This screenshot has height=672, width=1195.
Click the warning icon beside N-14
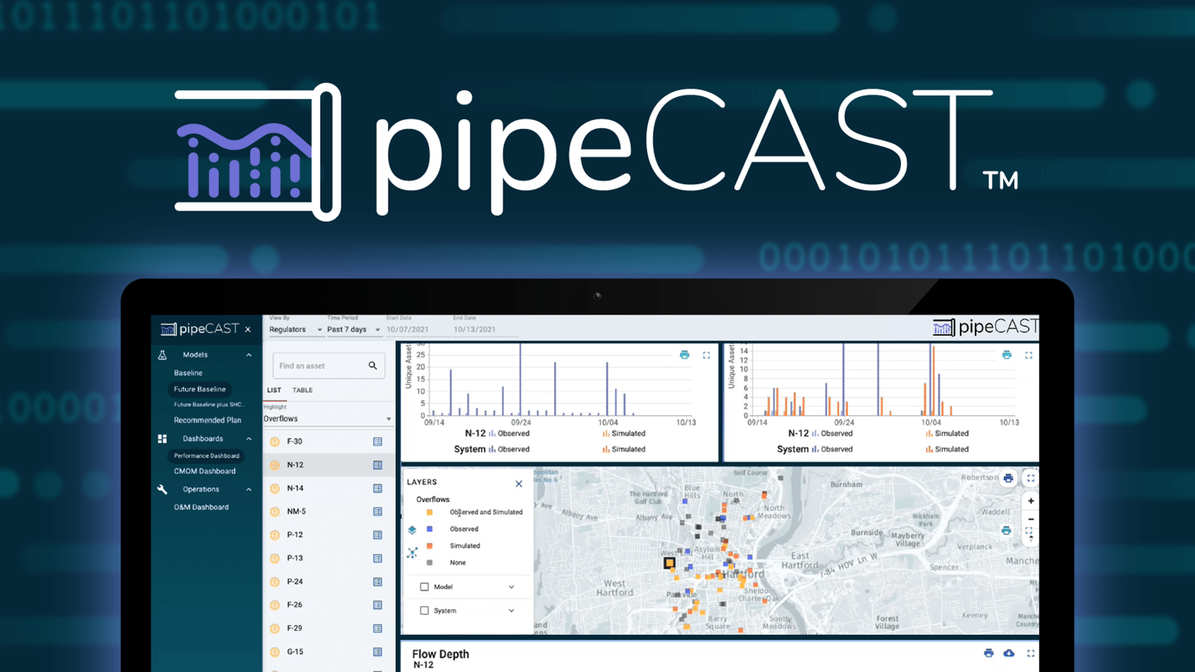pos(275,488)
